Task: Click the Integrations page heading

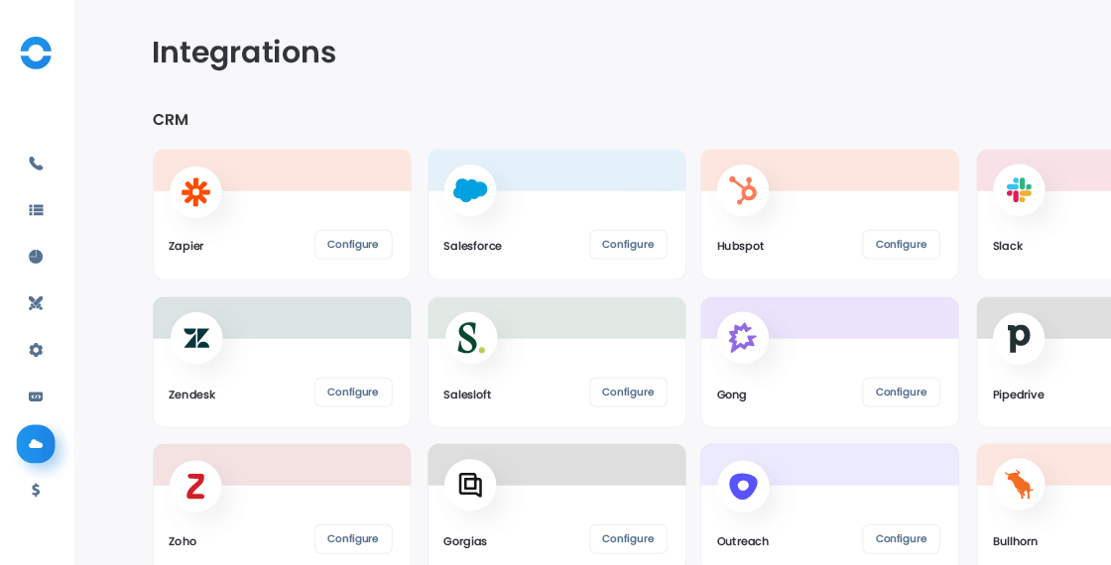Action: (244, 53)
